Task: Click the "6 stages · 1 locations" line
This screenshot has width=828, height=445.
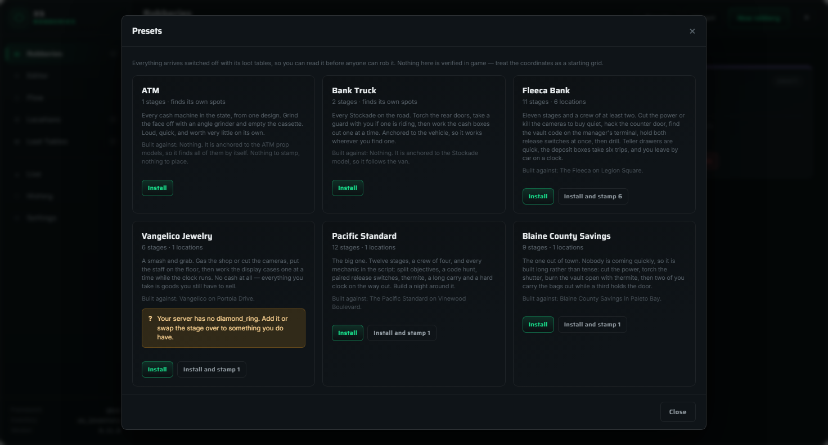Action: [x=172, y=247]
